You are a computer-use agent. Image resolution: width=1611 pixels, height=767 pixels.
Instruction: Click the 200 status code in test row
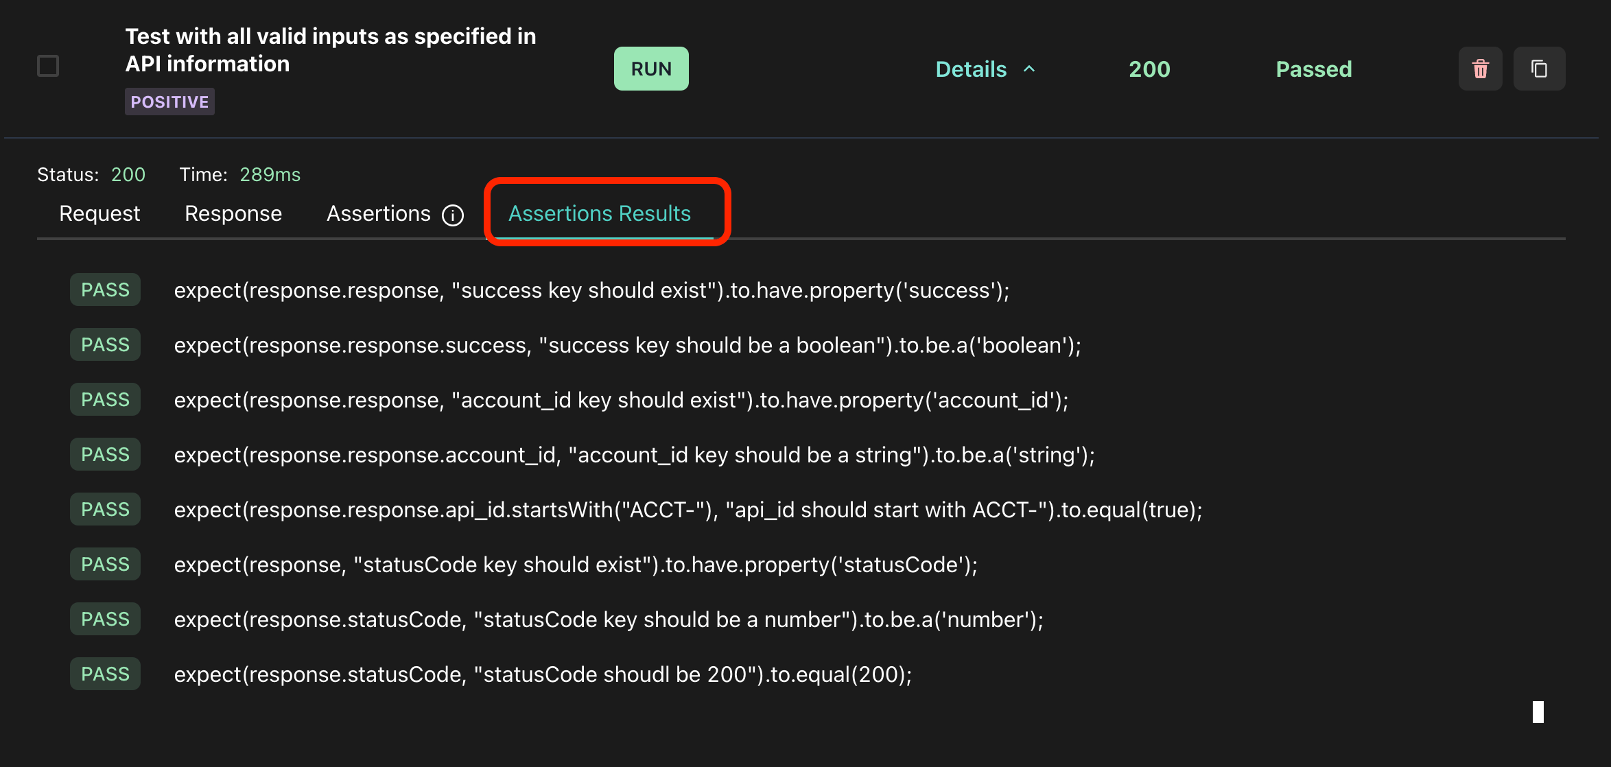point(1149,69)
